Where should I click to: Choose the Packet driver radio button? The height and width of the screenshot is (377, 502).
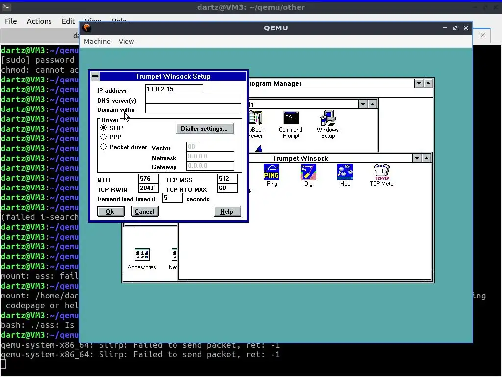click(x=104, y=147)
